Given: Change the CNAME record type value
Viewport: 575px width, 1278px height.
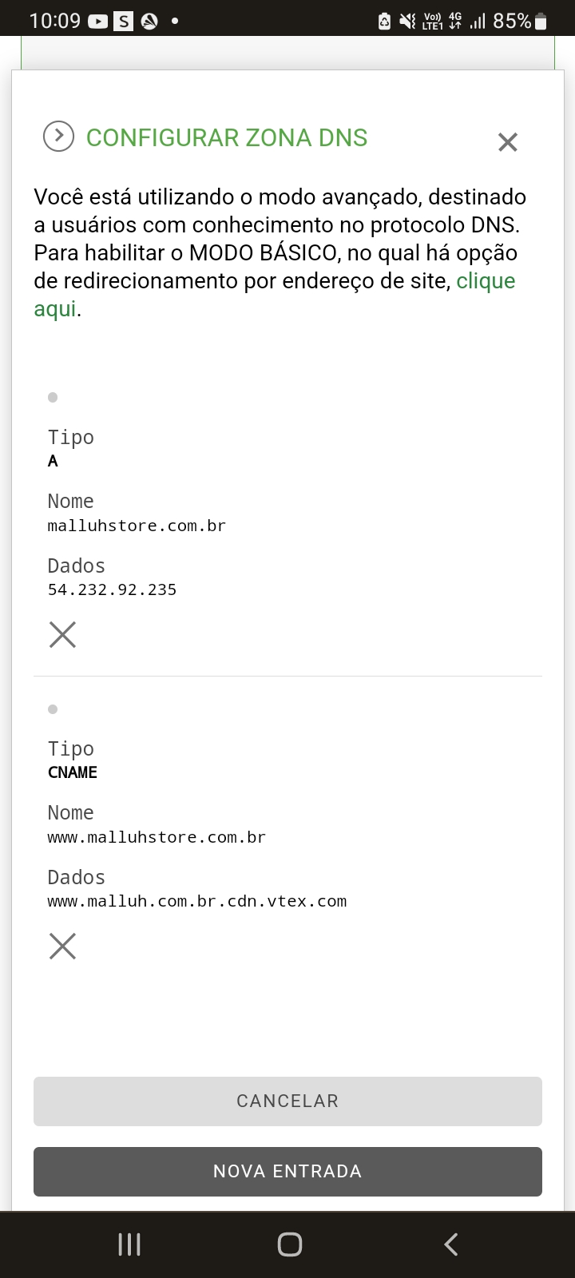Looking at the screenshot, I should pos(73,772).
